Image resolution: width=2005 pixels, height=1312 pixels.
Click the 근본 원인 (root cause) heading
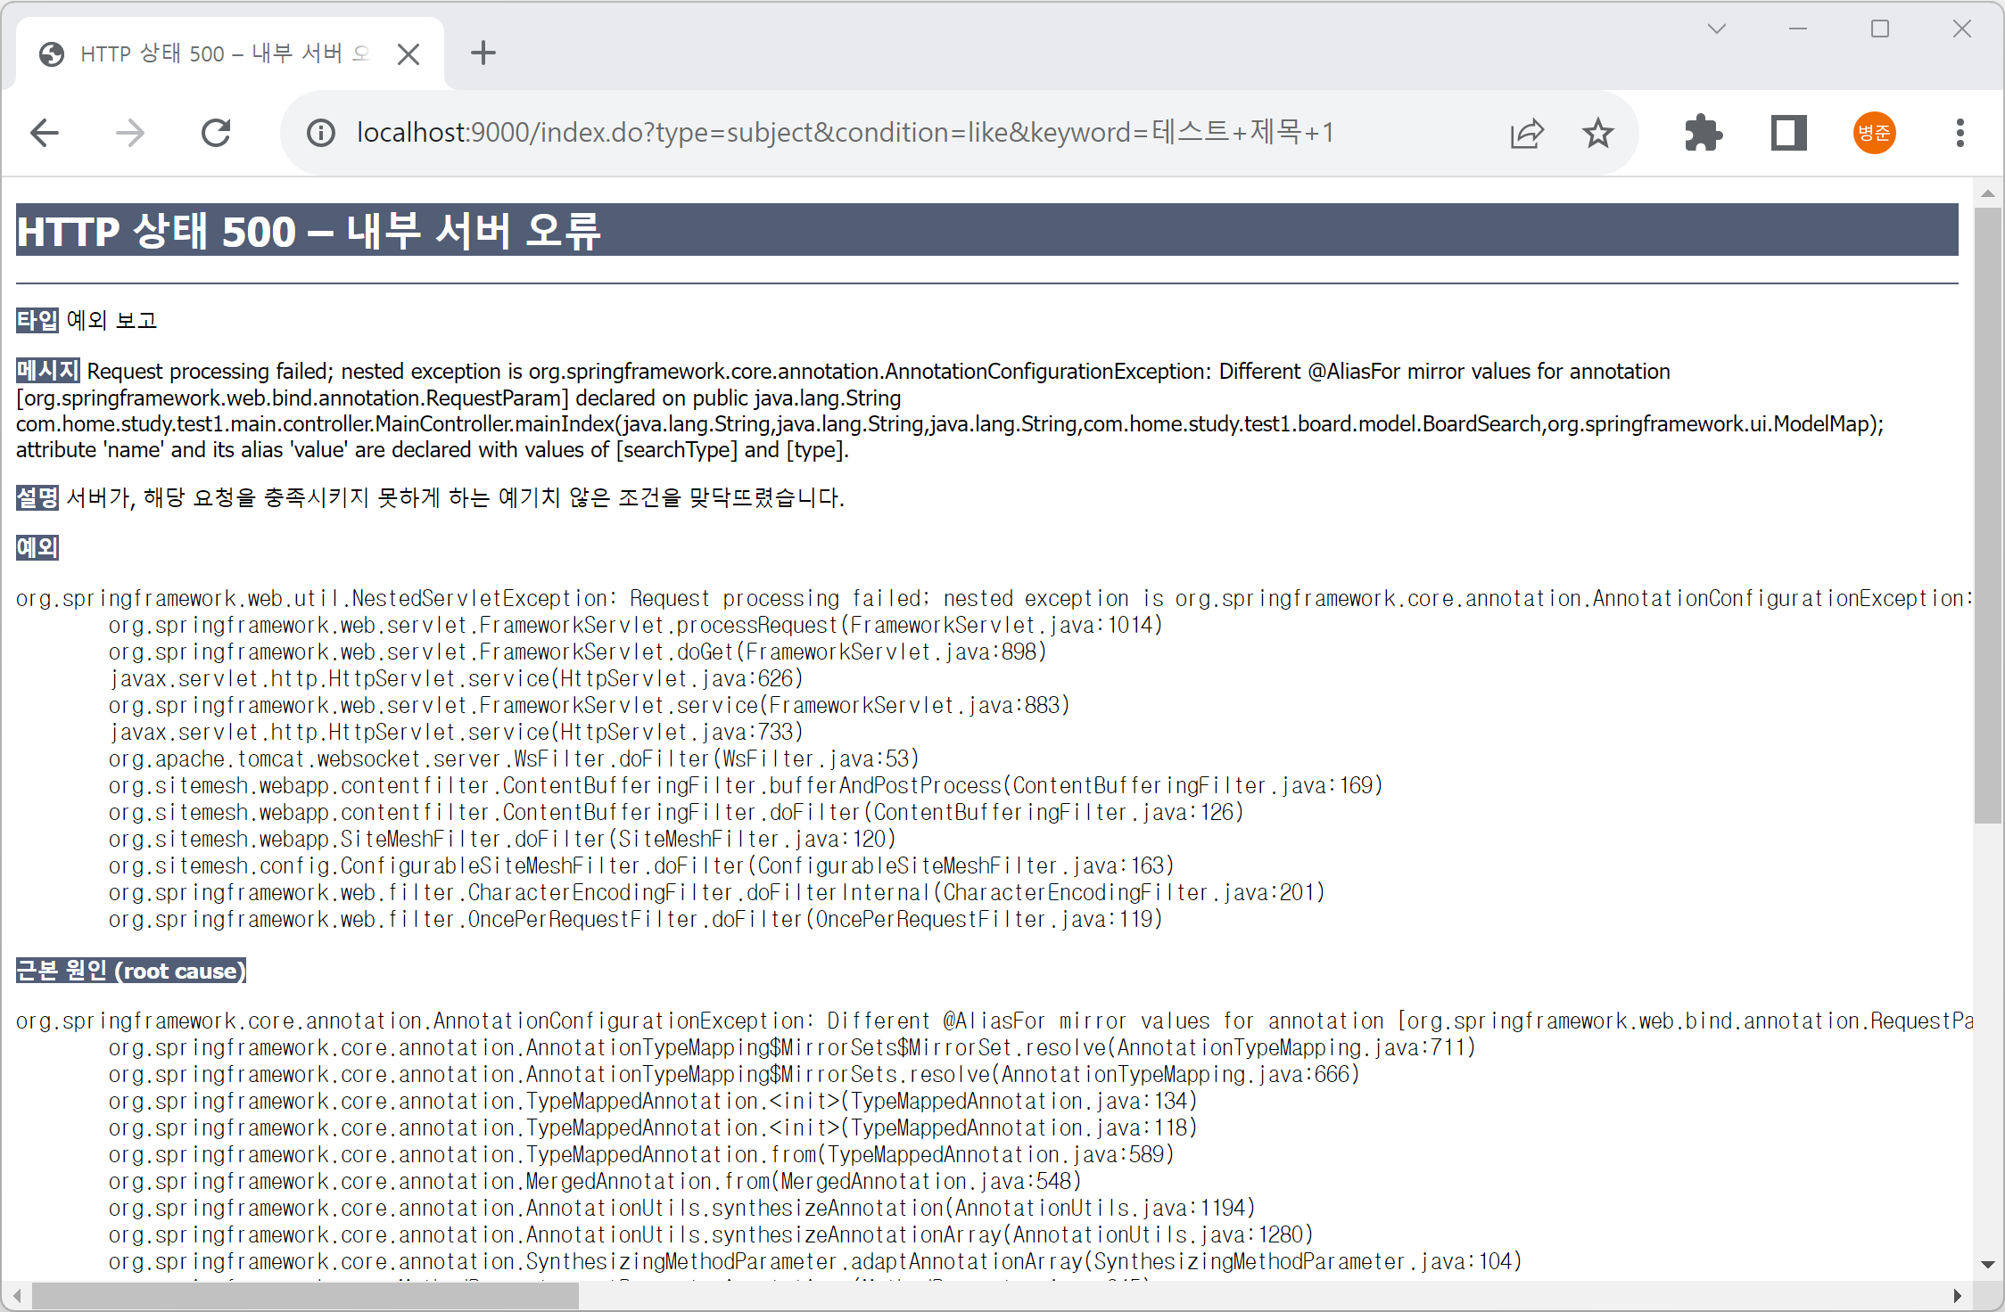(131, 971)
